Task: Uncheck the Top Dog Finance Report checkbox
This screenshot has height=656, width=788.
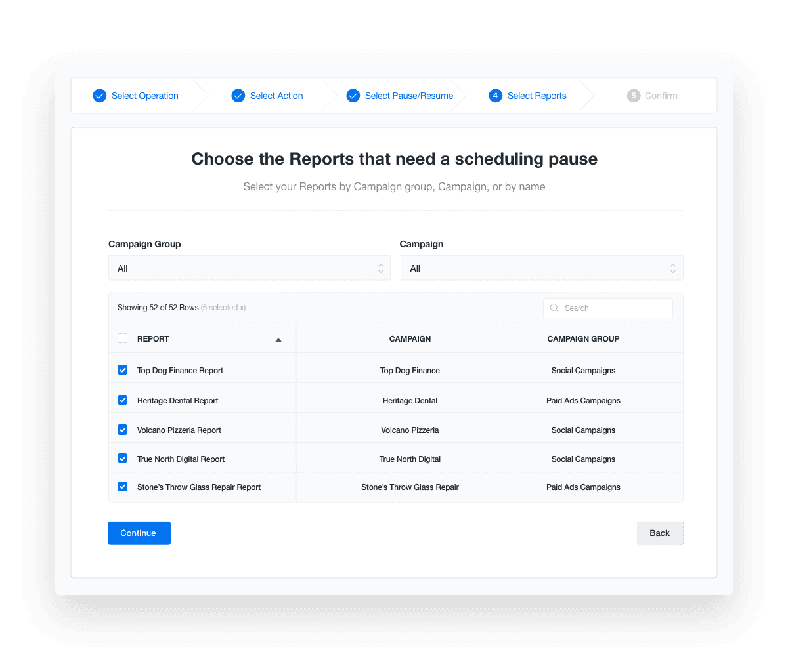Action: [122, 369]
